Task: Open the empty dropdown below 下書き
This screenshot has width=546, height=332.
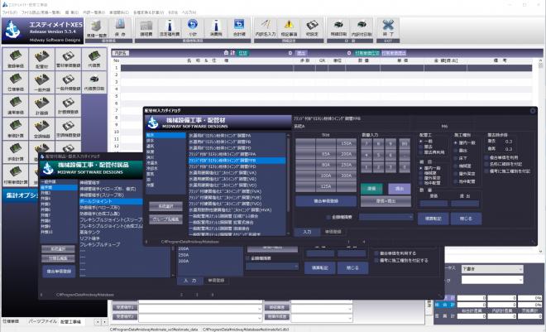Action: click(x=492, y=280)
